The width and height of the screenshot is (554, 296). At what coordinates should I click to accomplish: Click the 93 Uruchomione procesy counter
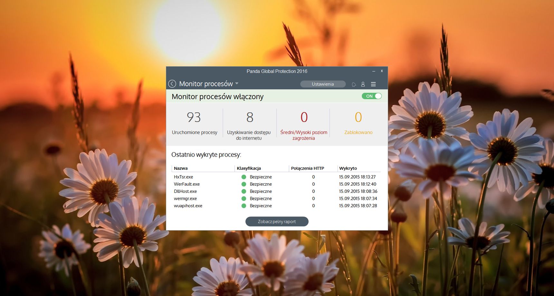(195, 124)
